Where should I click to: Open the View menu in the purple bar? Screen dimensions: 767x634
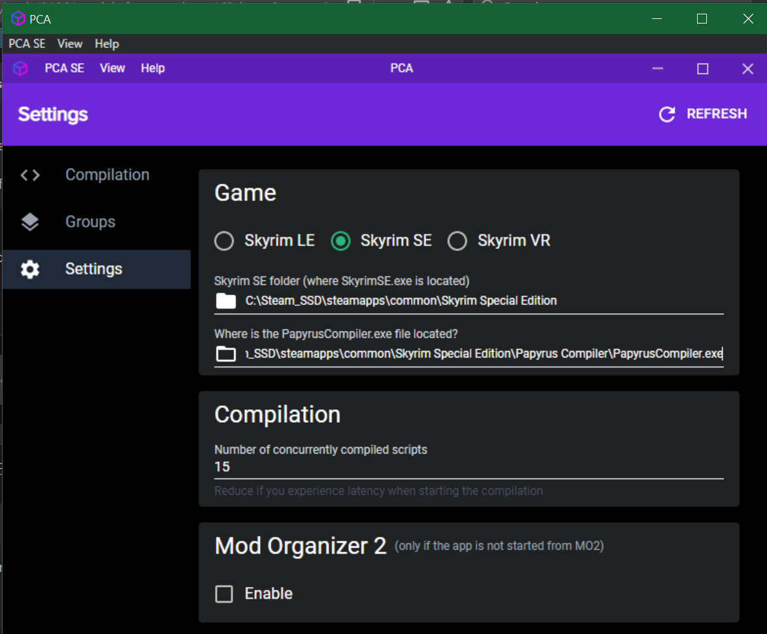tap(112, 69)
